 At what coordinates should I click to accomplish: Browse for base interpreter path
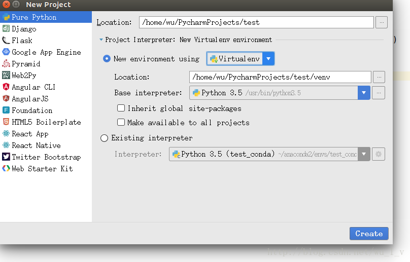(379, 93)
